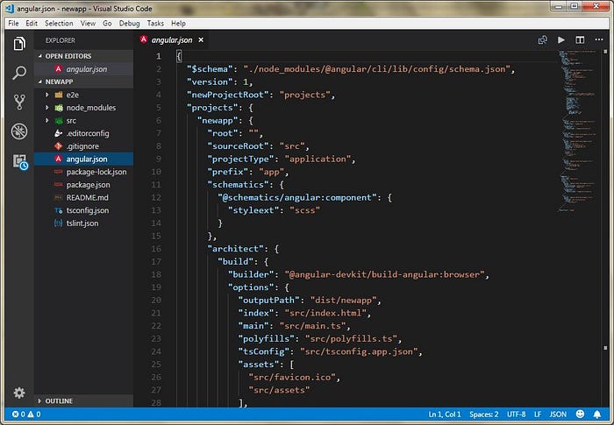The width and height of the screenshot is (614, 425).
Task: Click the errors and warnings status indicator
Action: pos(26,414)
